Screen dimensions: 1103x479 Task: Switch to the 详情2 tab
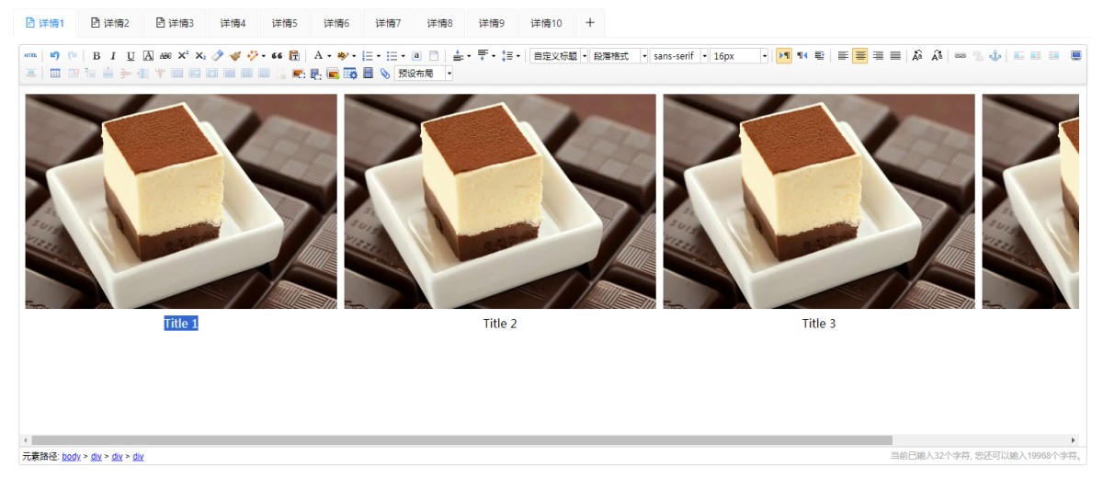[x=110, y=23]
